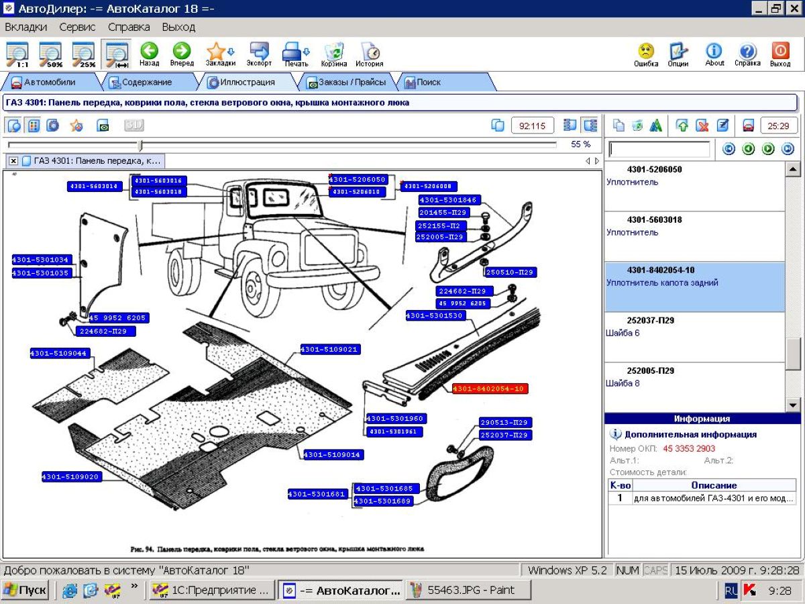Click the RU language indicator in tray
This screenshot has height=604, width=805.
[731, 591]
